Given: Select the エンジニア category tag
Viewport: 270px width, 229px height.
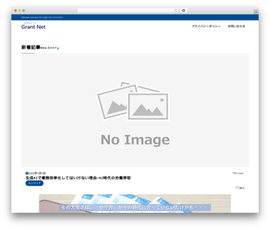Looking at the screenshot, I should [x=35, y=183].
